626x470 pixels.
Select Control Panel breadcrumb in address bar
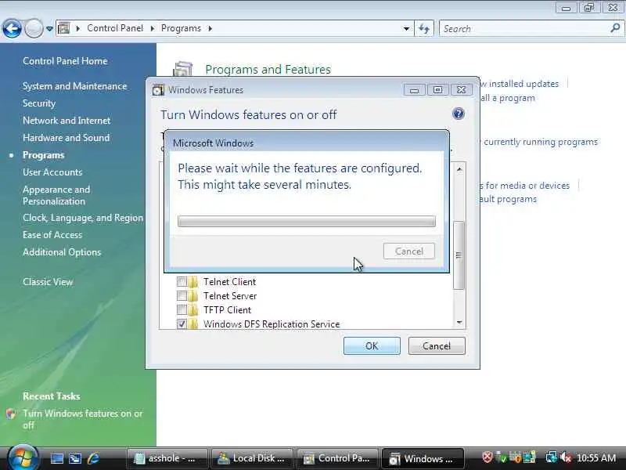[x=115, y=28]
